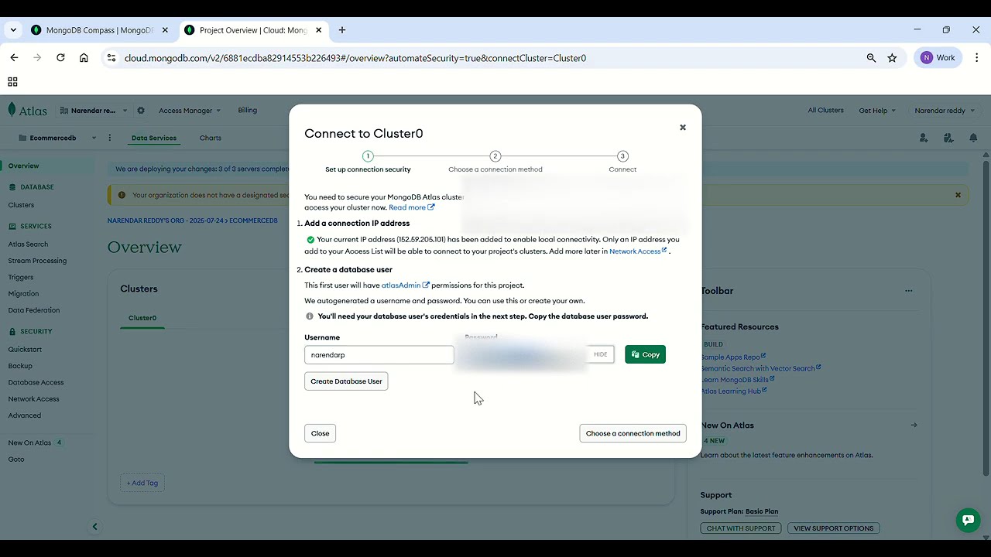The height and width of the screenshot is (557, 991).
Task: Click the Close button in dialog
Action: pos(320,433)
